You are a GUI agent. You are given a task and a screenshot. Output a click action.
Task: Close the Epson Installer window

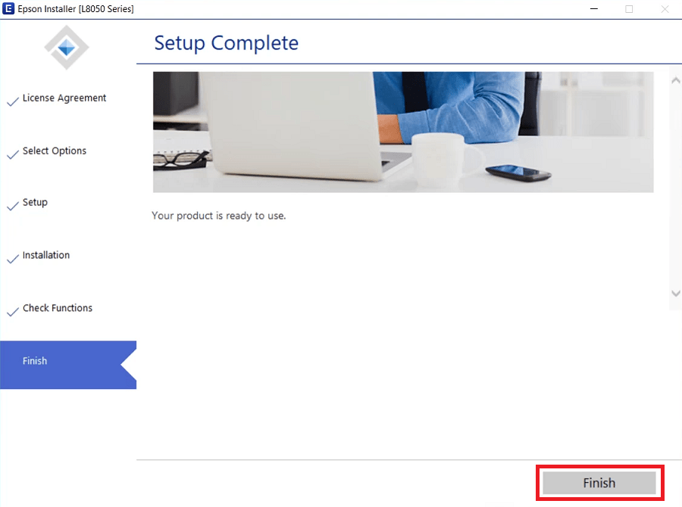(x=665, y=8)
